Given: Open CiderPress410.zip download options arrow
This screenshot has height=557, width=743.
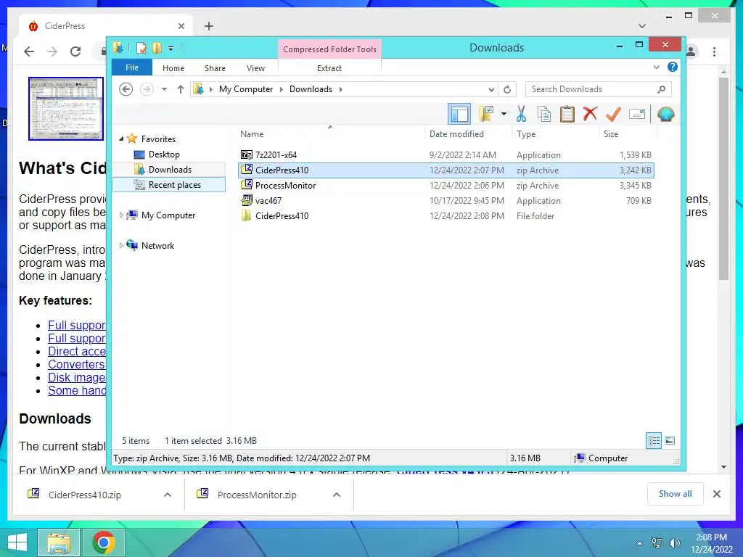Looking at the screenshot, I should pos(168,495).
